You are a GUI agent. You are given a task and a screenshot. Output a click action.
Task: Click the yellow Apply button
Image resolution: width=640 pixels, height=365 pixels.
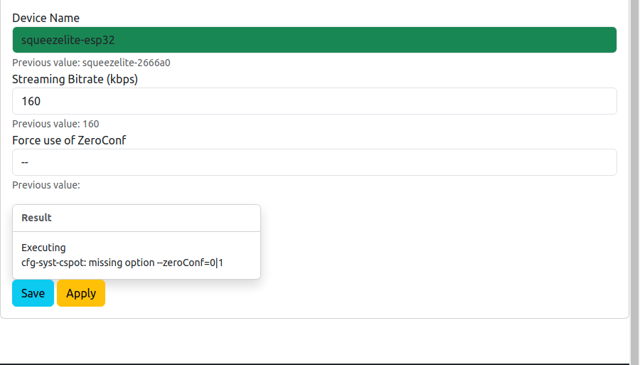[81, 293]
